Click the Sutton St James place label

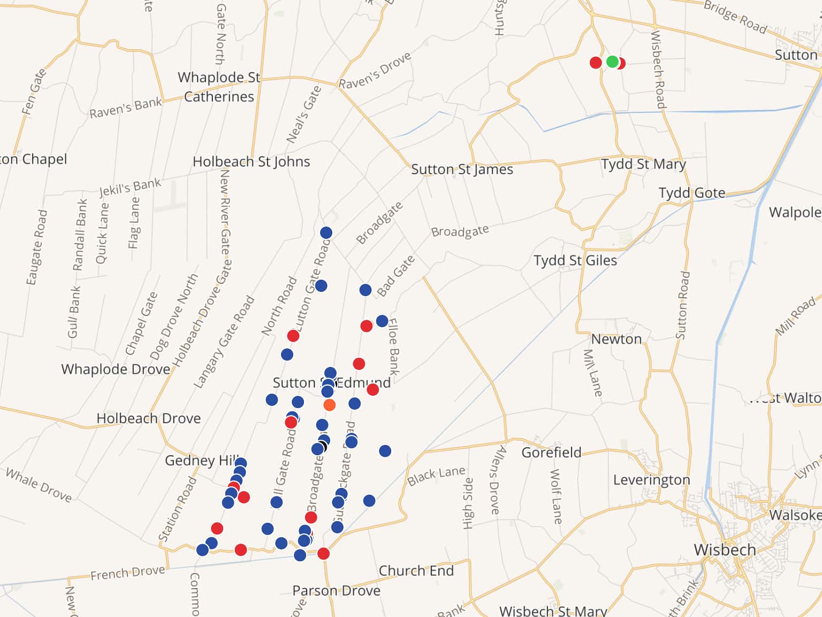[x=462, y=170]
